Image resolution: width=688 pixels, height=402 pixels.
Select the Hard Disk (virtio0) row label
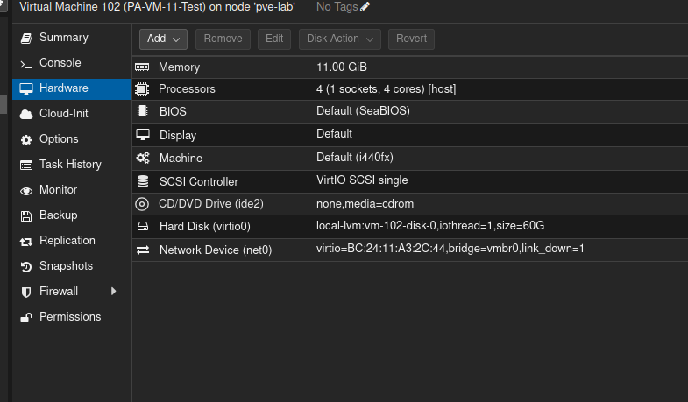pos(205,226)
